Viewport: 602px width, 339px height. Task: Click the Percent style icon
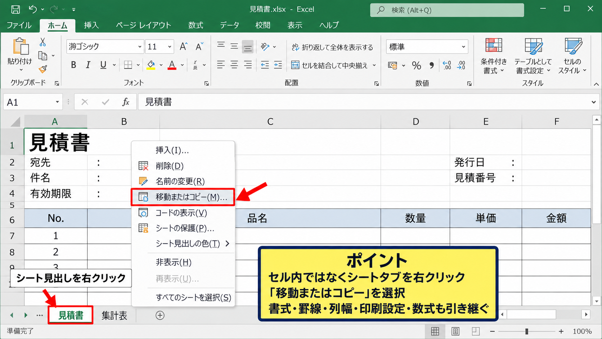pyautogui.click(x=417, y=65)
